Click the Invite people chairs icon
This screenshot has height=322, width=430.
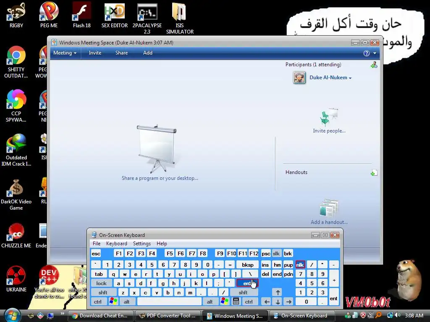coord(329,117)
